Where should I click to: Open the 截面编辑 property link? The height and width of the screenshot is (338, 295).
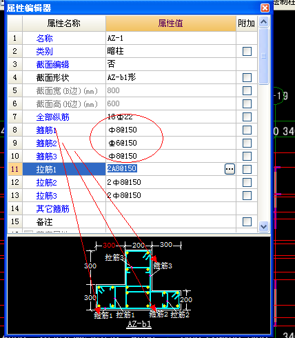click(52, 65)
